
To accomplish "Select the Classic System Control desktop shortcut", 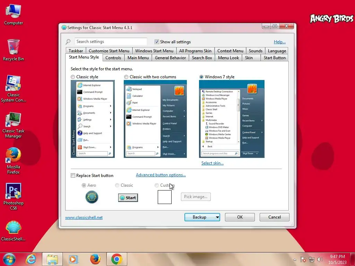I will tap(14, 89).
